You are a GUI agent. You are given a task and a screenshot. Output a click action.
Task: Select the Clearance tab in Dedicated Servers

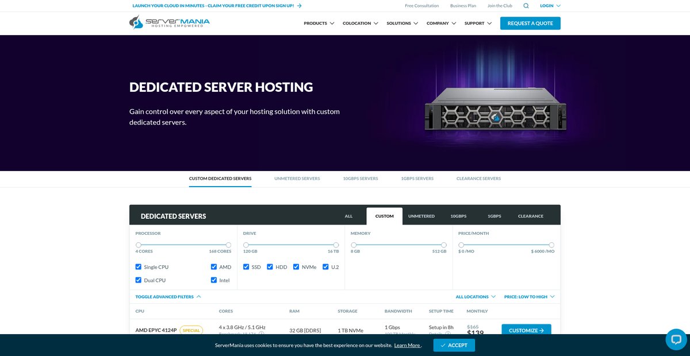(531, 216)
